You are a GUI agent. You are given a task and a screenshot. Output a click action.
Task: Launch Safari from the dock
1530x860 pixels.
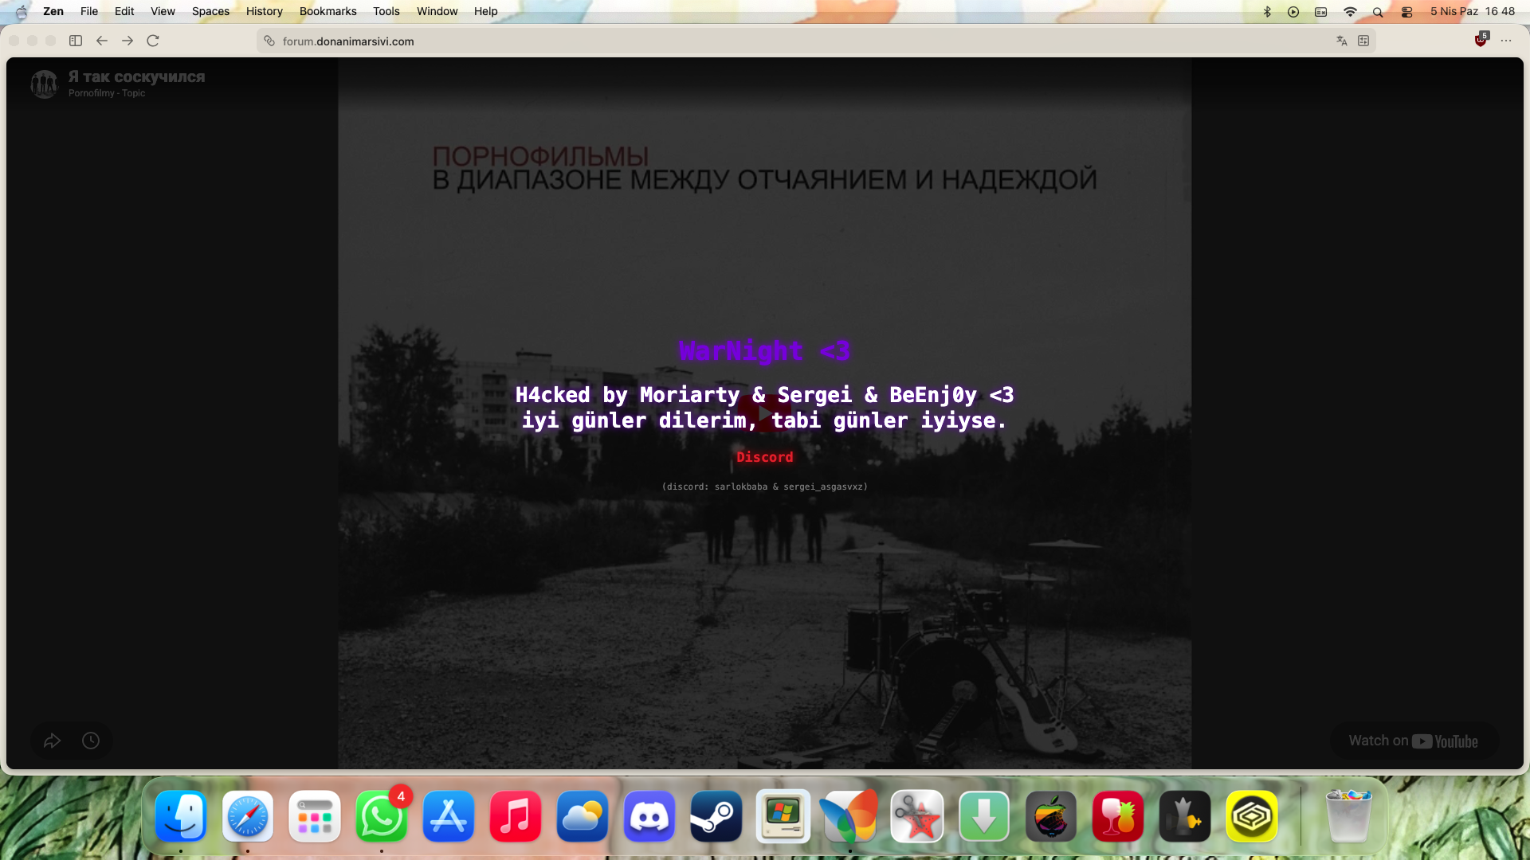tap(248, 816)
